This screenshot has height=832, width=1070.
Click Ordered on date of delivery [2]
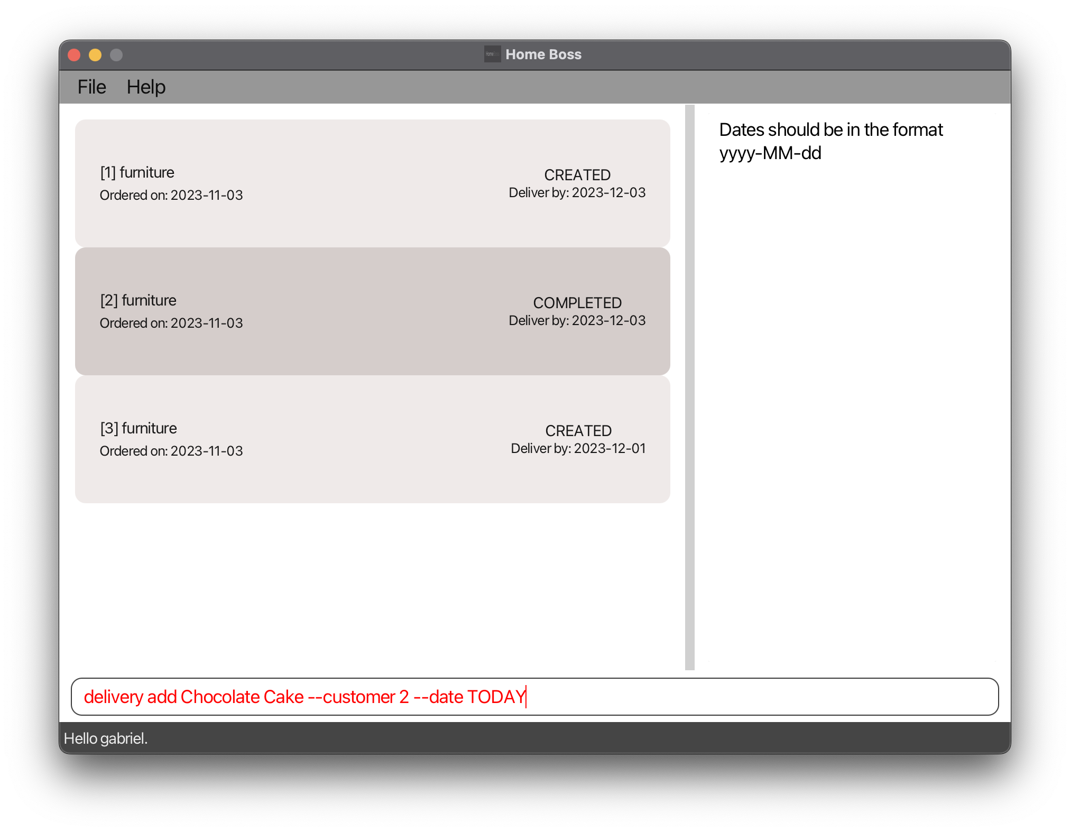(x=171, y=323)
